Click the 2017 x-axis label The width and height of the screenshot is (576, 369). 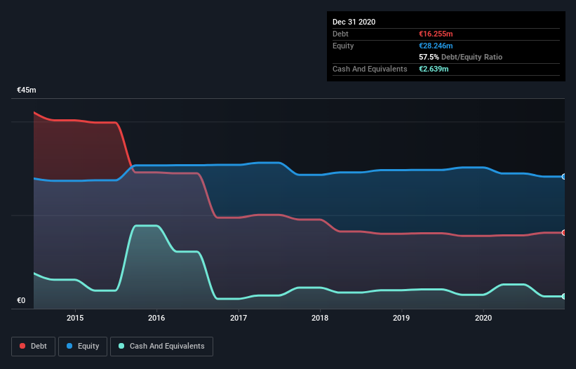(x=239, y=318)
